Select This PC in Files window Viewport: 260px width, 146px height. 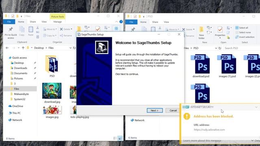coord(16,113)
